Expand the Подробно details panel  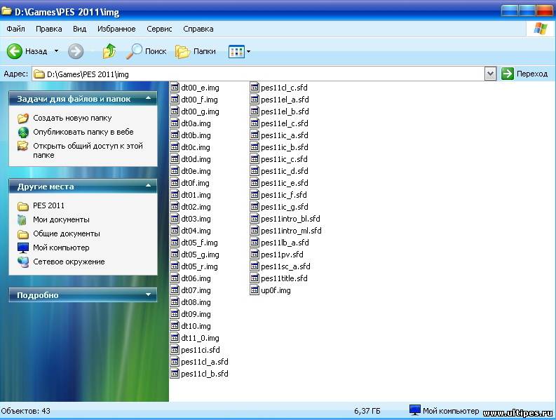pyautogui.click(x=148, y=295)
